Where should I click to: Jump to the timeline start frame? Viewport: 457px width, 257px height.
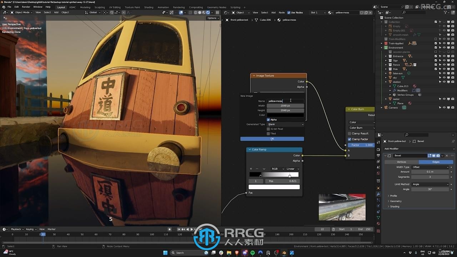click(180, 229)
